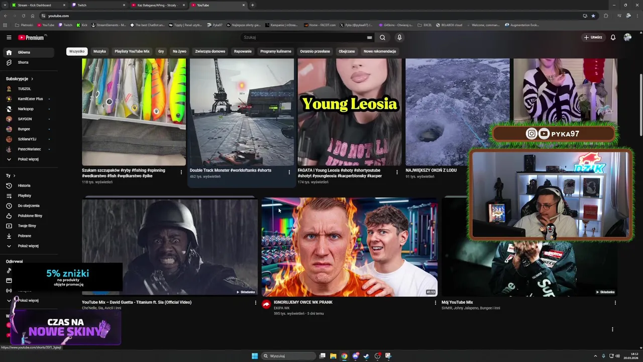Switch to Stream - Kick Dashboard tab
643x362 pixels.
(34, 5)
